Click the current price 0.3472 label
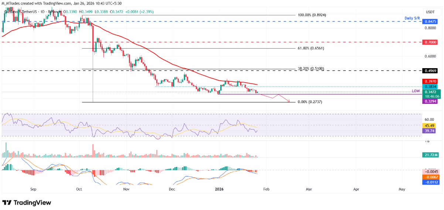 (429, 92)
